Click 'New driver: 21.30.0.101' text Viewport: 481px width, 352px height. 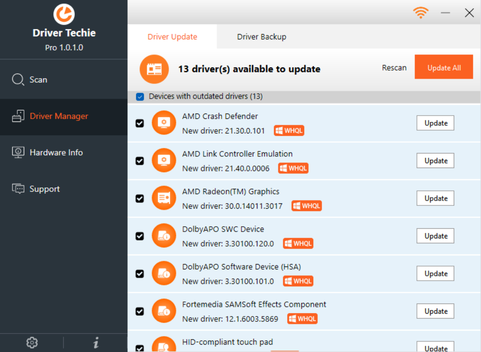[x=223, y=131]
